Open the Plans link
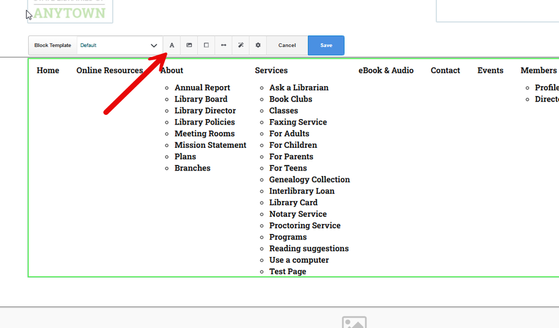The width and height of the screenshot is (559, 328). (185, 156)
